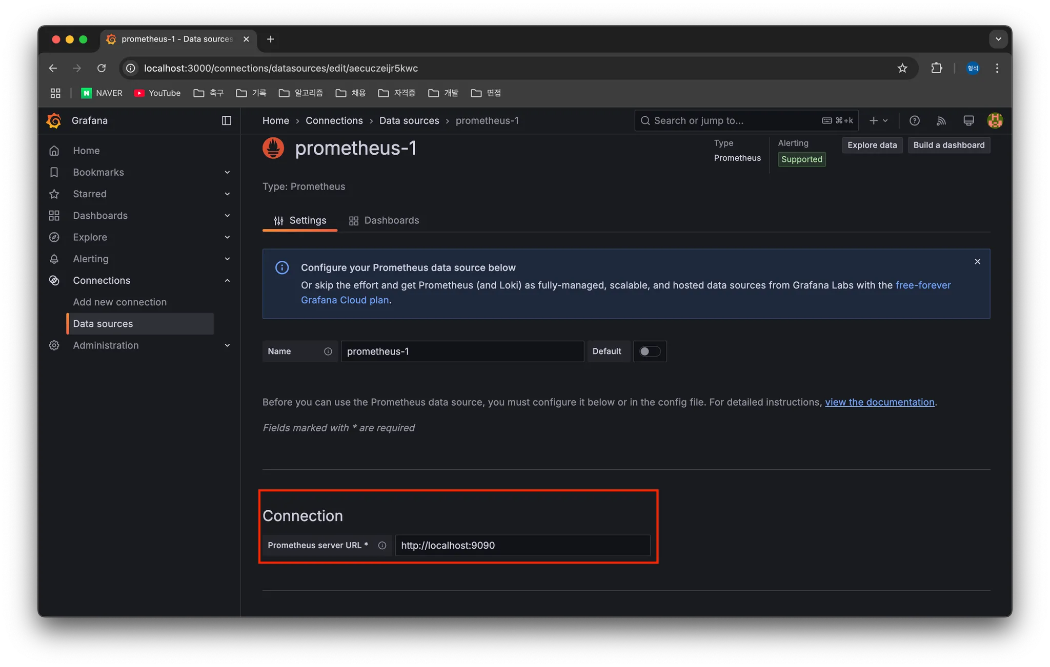Open the view the documentation link
The height and width of the screenshot is (667, 1050).
879,402
